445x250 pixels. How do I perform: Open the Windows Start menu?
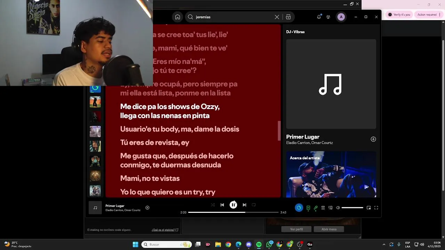coord(135,244)
